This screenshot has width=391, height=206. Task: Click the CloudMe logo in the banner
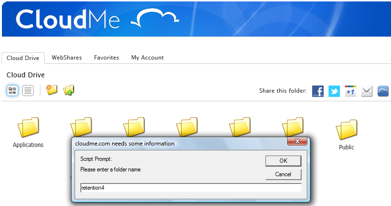tap(97, 19)
